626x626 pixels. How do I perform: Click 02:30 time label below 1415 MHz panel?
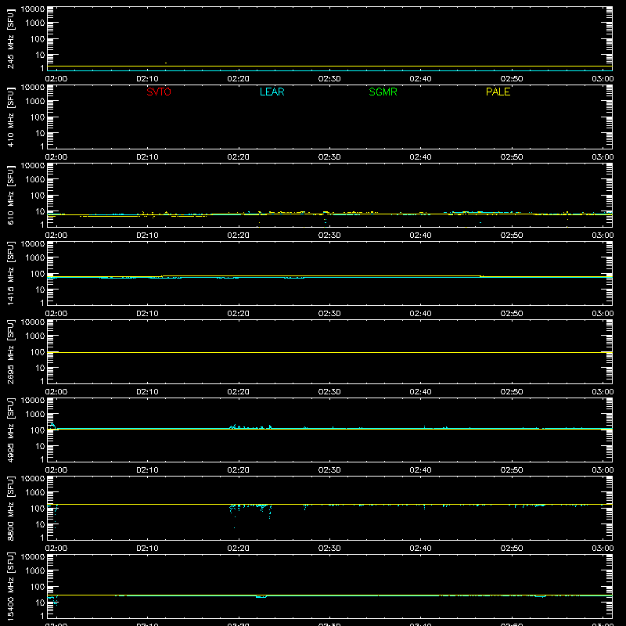click(x=329, y=314)
